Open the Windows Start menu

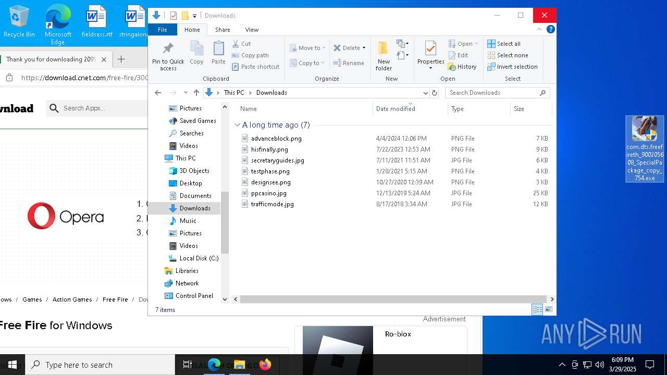(13, 365)
